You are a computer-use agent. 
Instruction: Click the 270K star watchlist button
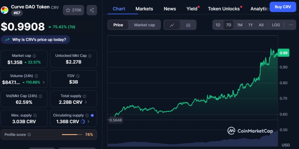click(x=74, y=10)
